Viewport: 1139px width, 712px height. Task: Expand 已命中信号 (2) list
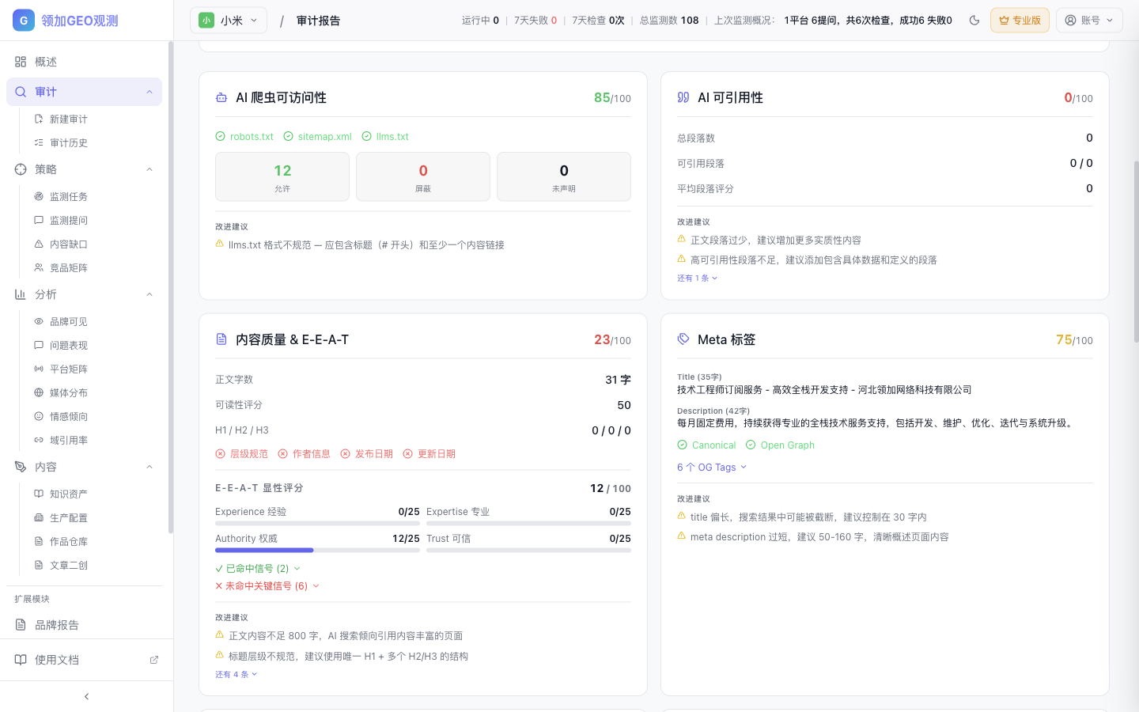(258, 568)
